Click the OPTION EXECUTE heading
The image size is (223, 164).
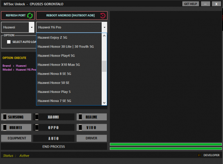[14, 58]
